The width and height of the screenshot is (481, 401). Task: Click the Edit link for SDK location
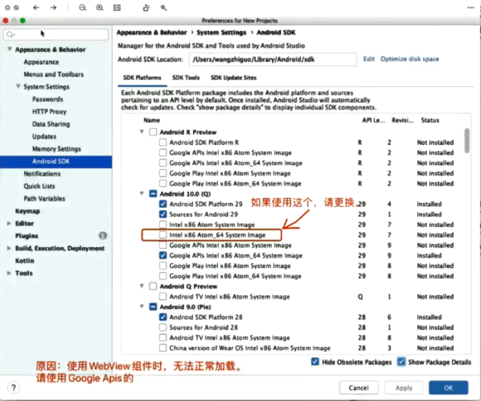point(369,59)
